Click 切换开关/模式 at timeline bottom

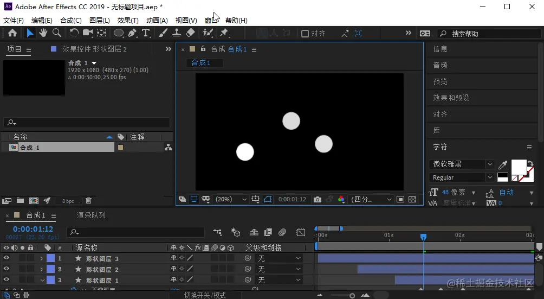tap(205, 295)
